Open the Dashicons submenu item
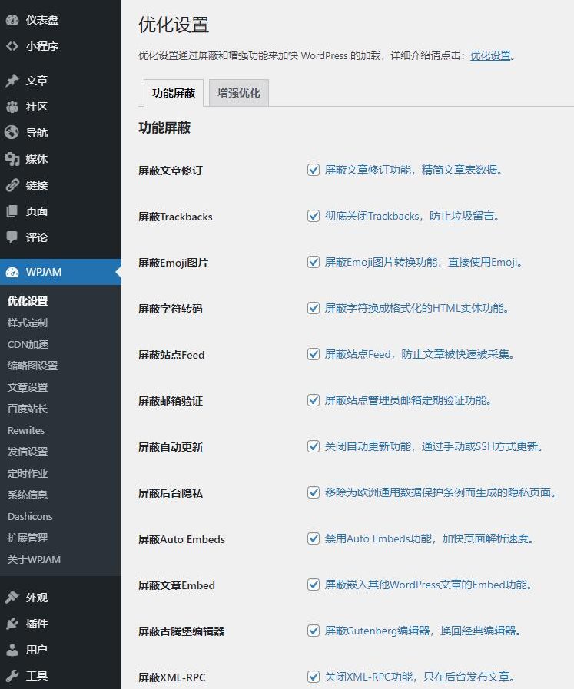574x689 pixels. pyautogui.click(x=30, y=516)
